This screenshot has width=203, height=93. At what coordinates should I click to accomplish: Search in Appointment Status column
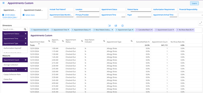tap(82, 41)
